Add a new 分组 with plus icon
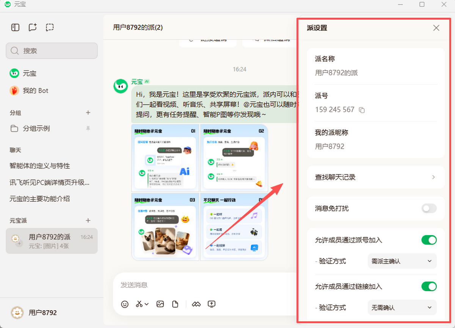 coord(88,113)
